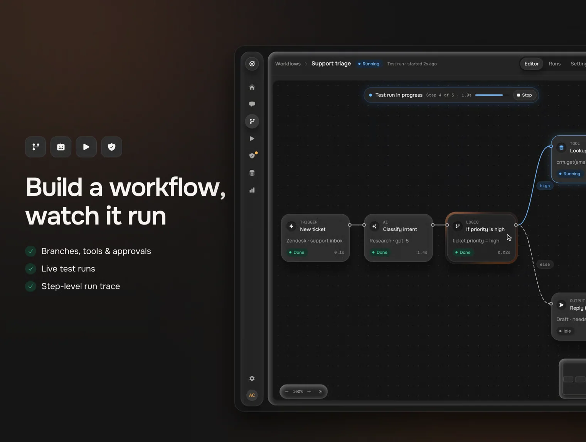Image resolution: width=586 pixels, height=442 pixels.
Task: Open the database stack icon in sidebar
Action: 252,173
